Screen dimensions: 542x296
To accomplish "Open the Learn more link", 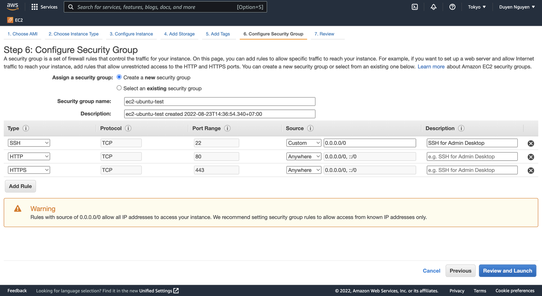I will coord(431,67).
